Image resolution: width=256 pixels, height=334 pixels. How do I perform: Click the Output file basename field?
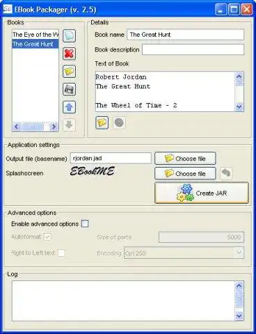point(111,158)
